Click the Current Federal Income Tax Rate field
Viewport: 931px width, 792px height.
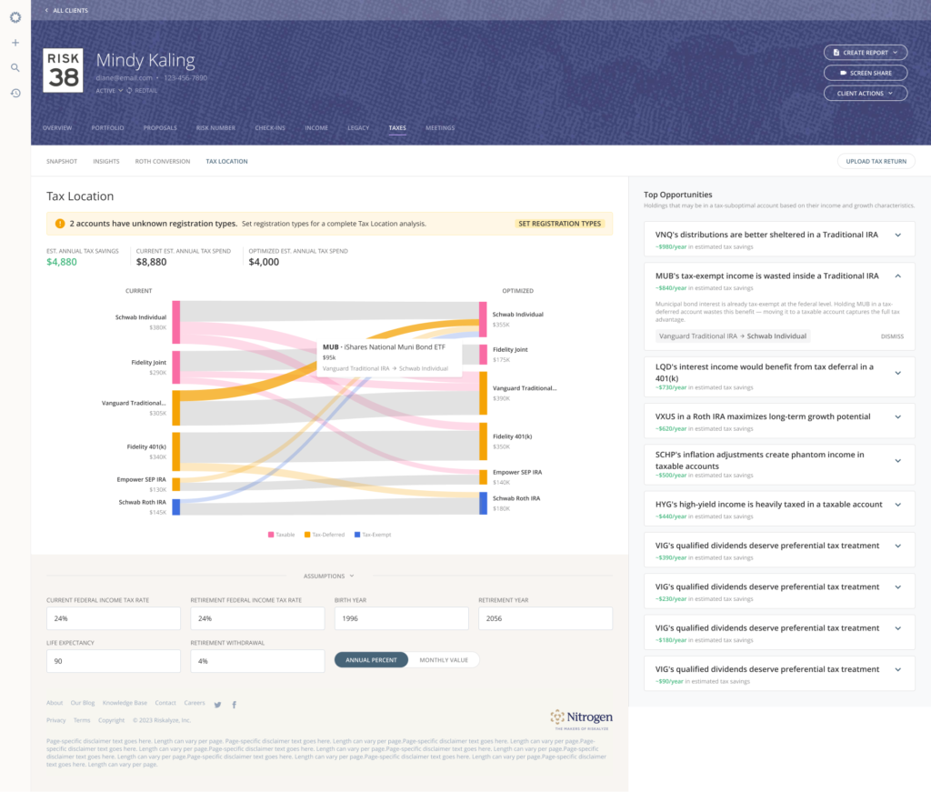coord(114,618)
